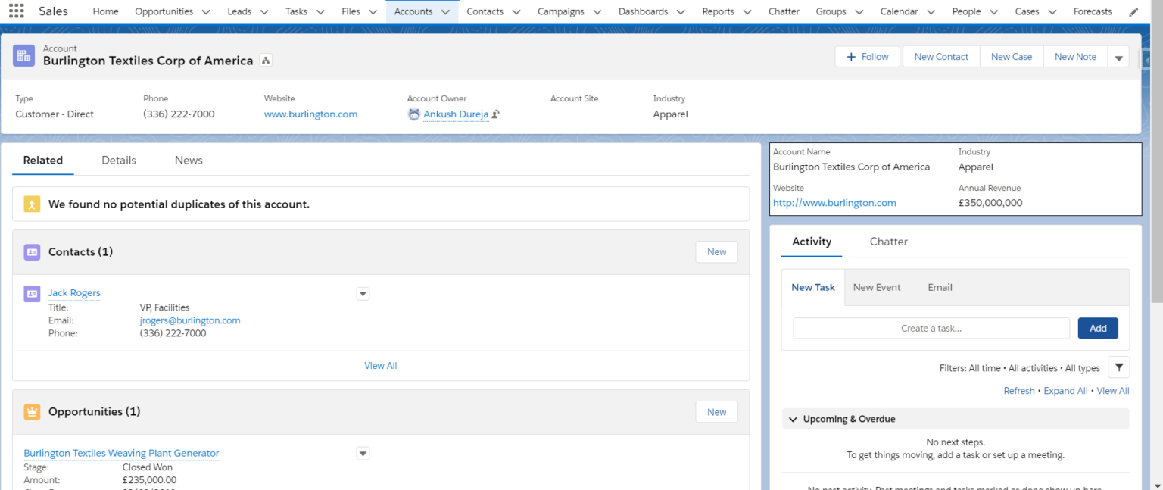Click the Follow button
1163x490 pixels.
[x=867, y=57]
